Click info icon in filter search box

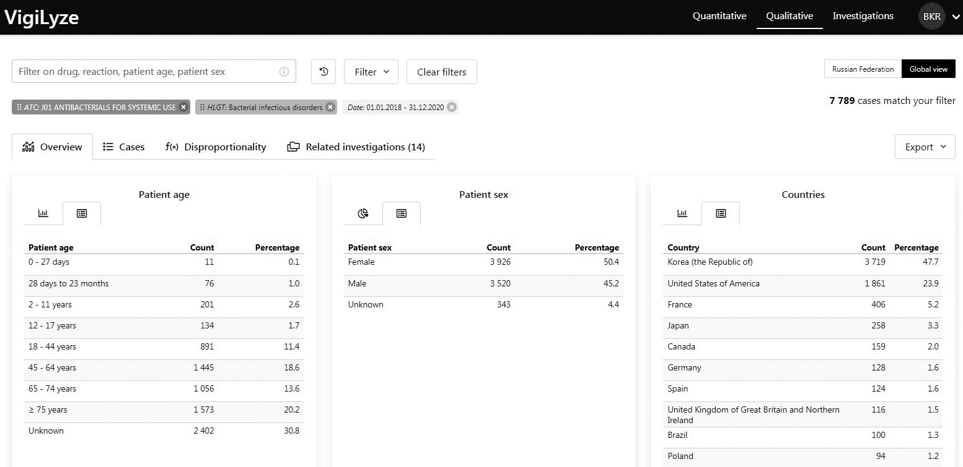pos(284,72)
